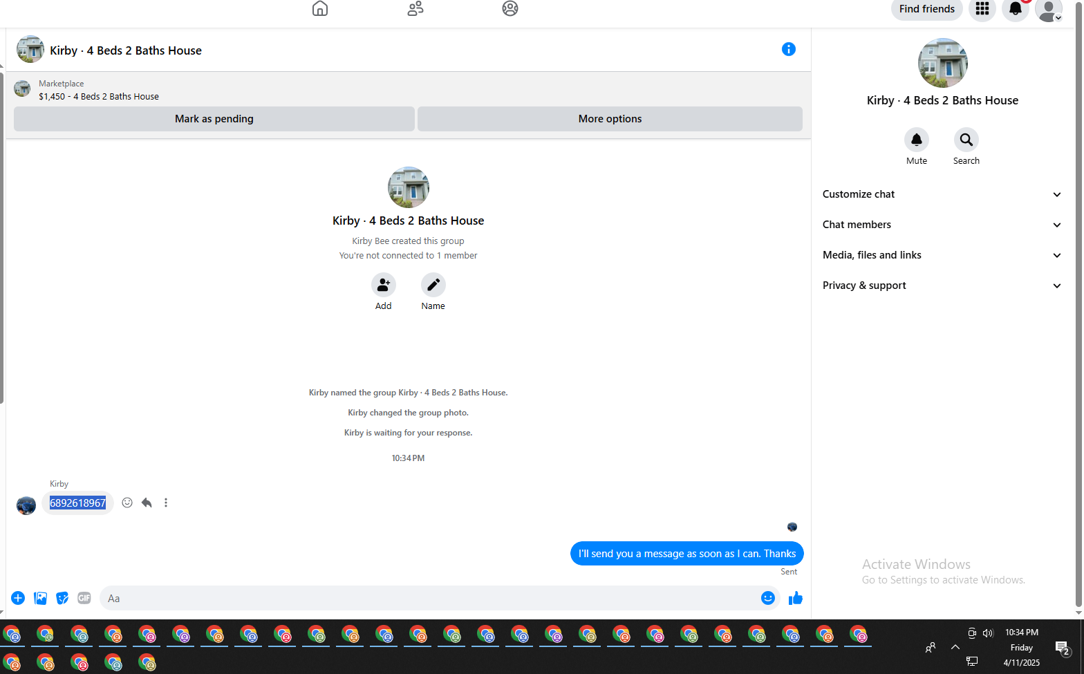Click Kirby's profile picture beside the message

26,505
